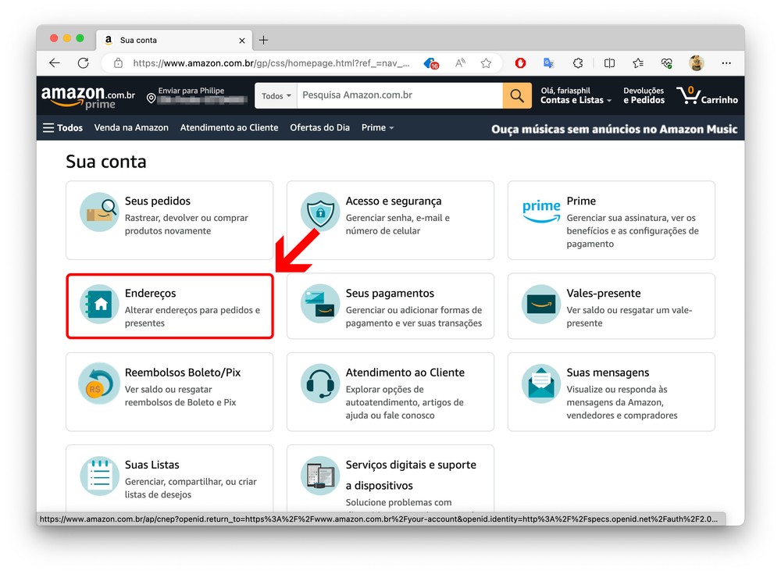Open Devoluções e Pedidos link
Image resolution: width=781 pixels, height=574 pixels.
tap(644, 95)
